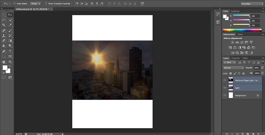Add a Photo Filter adjustment
The width and height of the screenshot is (265, 135).
click(244, 48)
